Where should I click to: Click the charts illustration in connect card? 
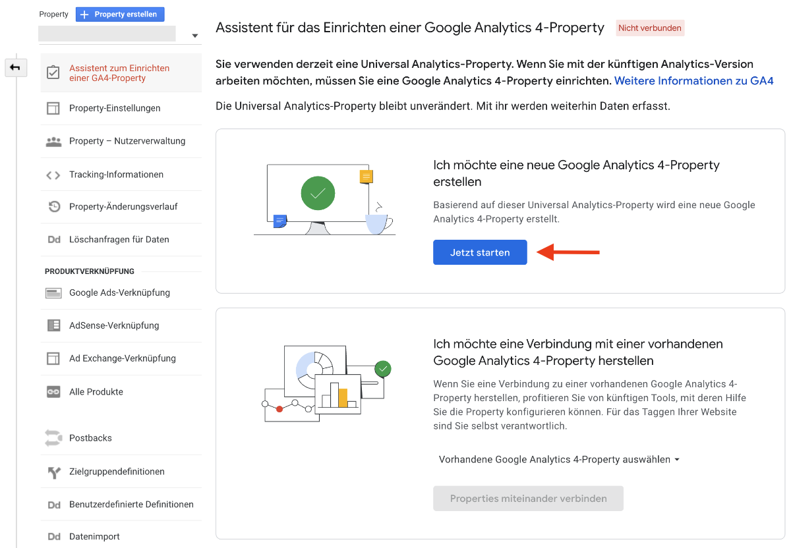click(327, 383)
